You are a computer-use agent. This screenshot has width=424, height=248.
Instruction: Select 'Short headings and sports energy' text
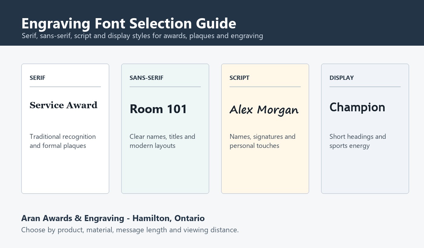tap(358, 141)
